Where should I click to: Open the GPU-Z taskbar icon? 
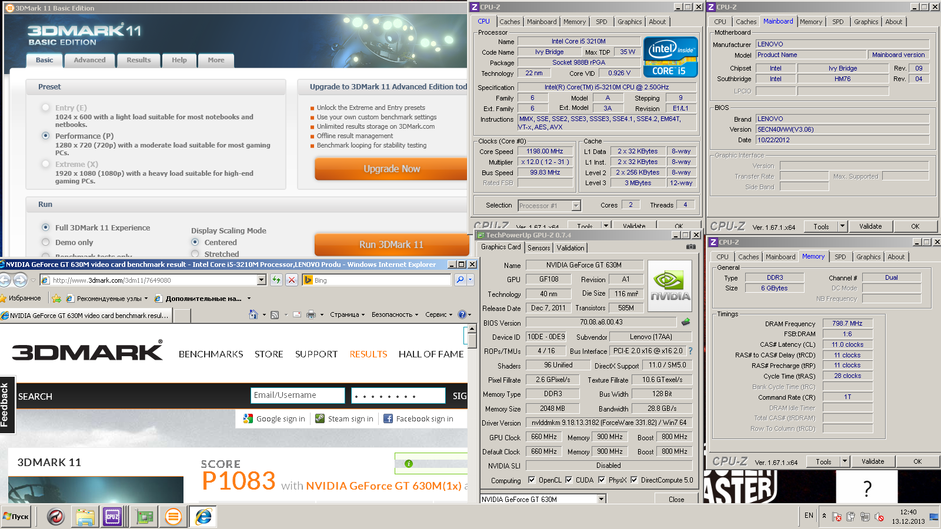(144, 517)
